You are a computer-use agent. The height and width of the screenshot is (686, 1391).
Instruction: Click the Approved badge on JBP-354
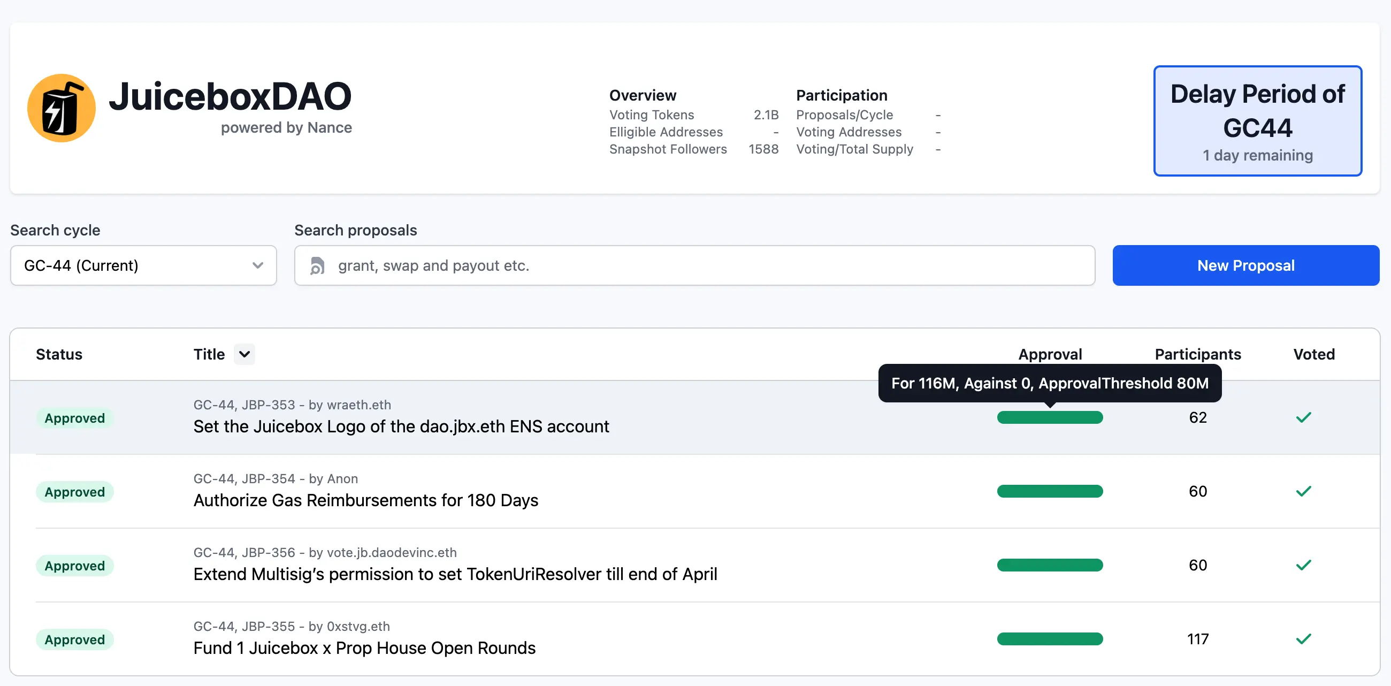tap(74, 492)
